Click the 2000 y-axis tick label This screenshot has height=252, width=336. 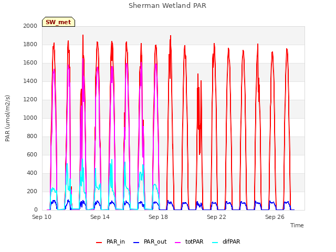pos(30,26)
